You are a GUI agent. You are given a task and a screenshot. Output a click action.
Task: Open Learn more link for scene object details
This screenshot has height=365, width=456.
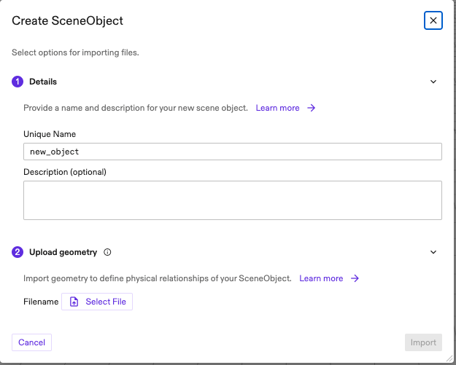pos(277,108)
